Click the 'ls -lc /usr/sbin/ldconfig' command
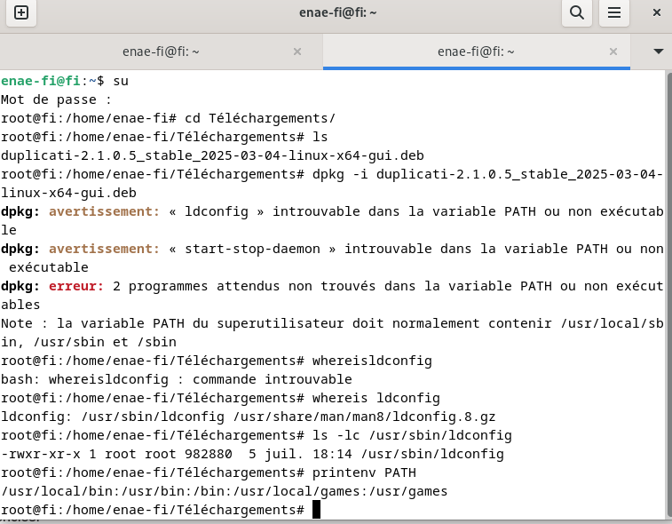 coord(412,436)
